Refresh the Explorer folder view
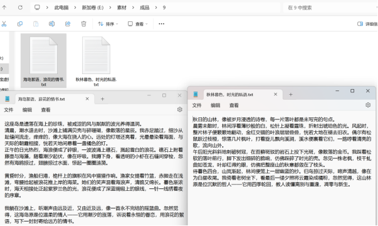 pyautogui.click(x=20, y=8)
